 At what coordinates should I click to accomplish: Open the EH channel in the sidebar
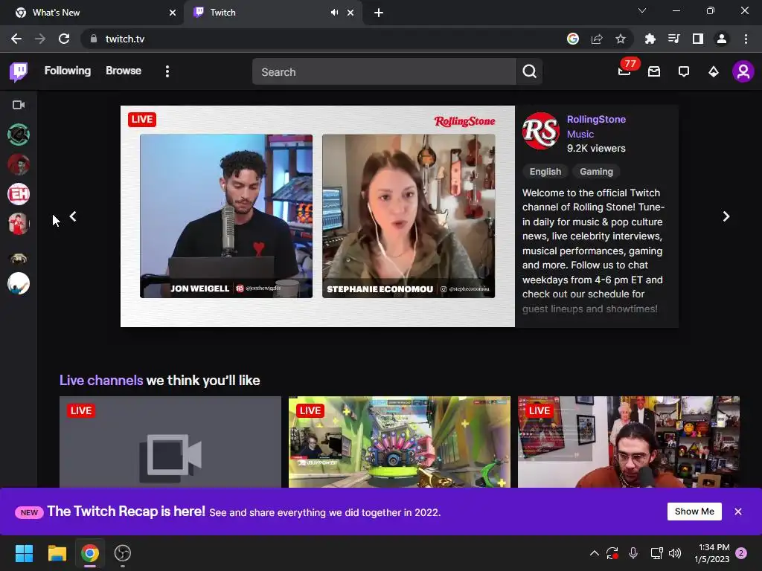[19, 194]
